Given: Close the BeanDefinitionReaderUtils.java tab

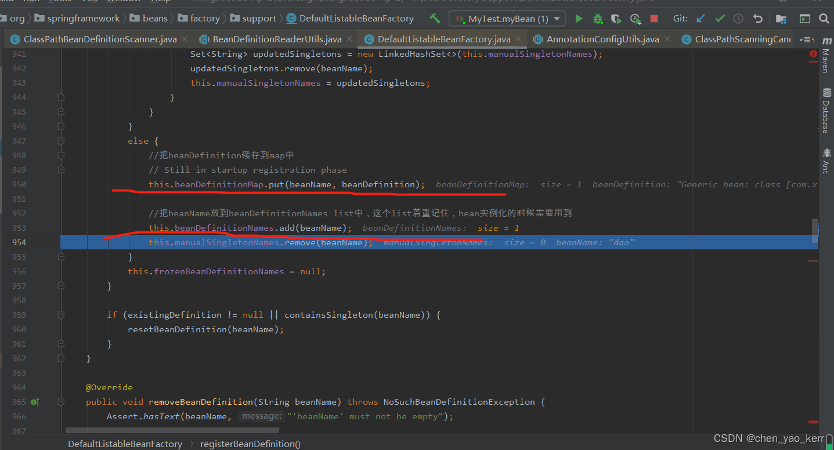Looking at the screenshot, I should pyautogui.click(x=349, y=39).
